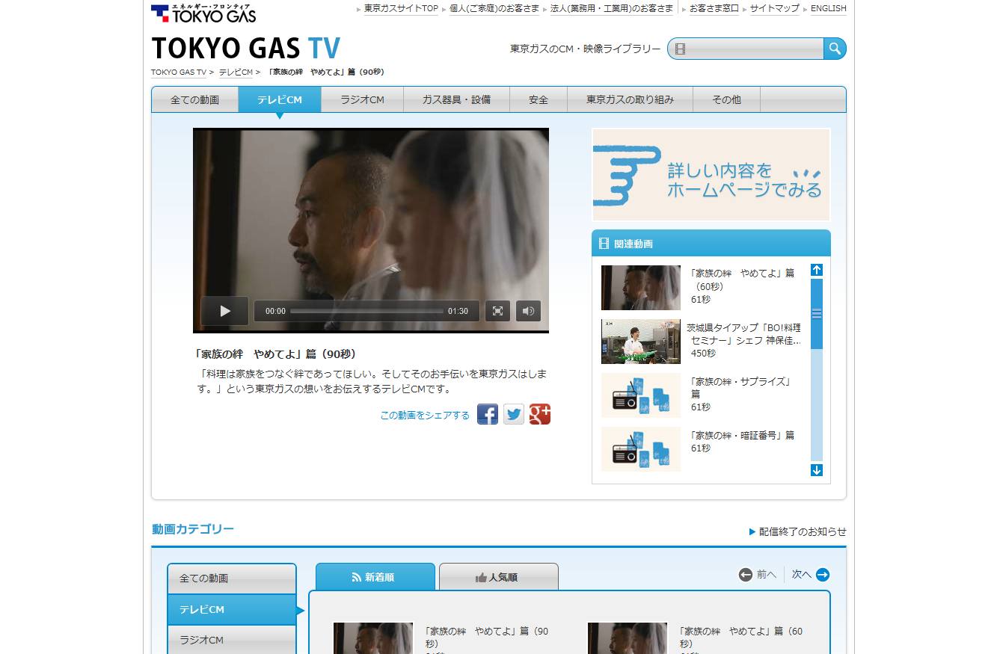Click TOKYO GAS TV breadcrumb link
997x654 pixels.
(179, 73)
